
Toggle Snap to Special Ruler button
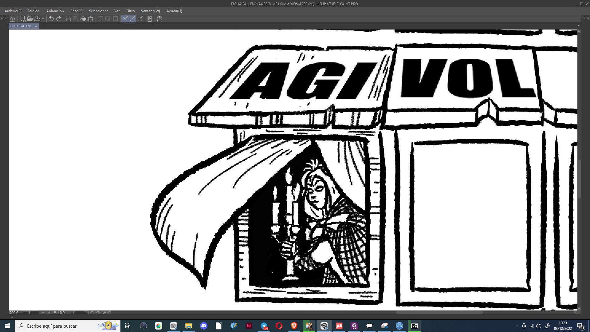[x=132, y=19]
